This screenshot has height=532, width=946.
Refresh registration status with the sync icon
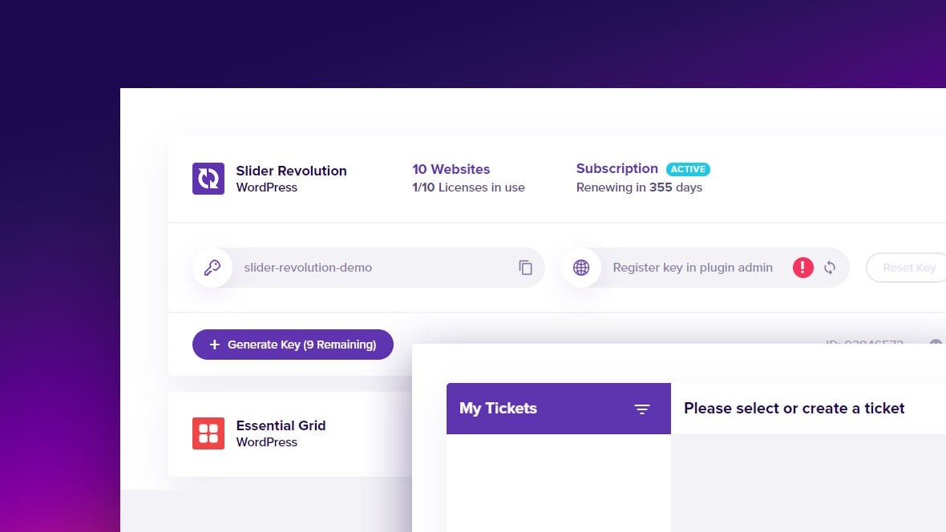(x=830, y=268)
